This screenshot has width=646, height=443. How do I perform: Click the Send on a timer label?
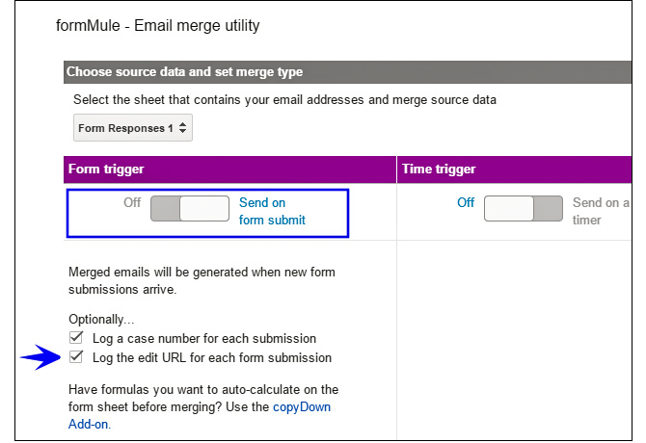[600, 211]
